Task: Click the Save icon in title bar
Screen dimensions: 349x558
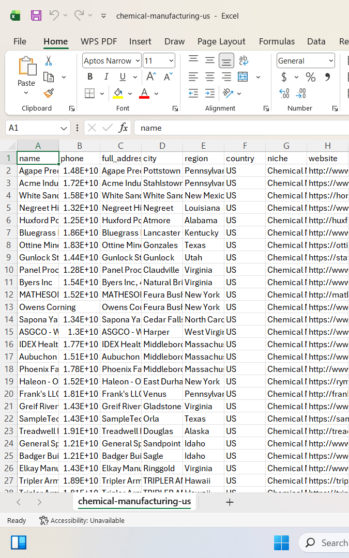Action: point(36,16)
